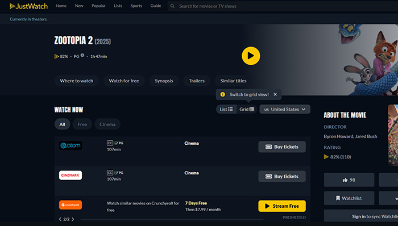398x226 pixels.
Task: Jump to Synopsis section
Action: (164, 81)
